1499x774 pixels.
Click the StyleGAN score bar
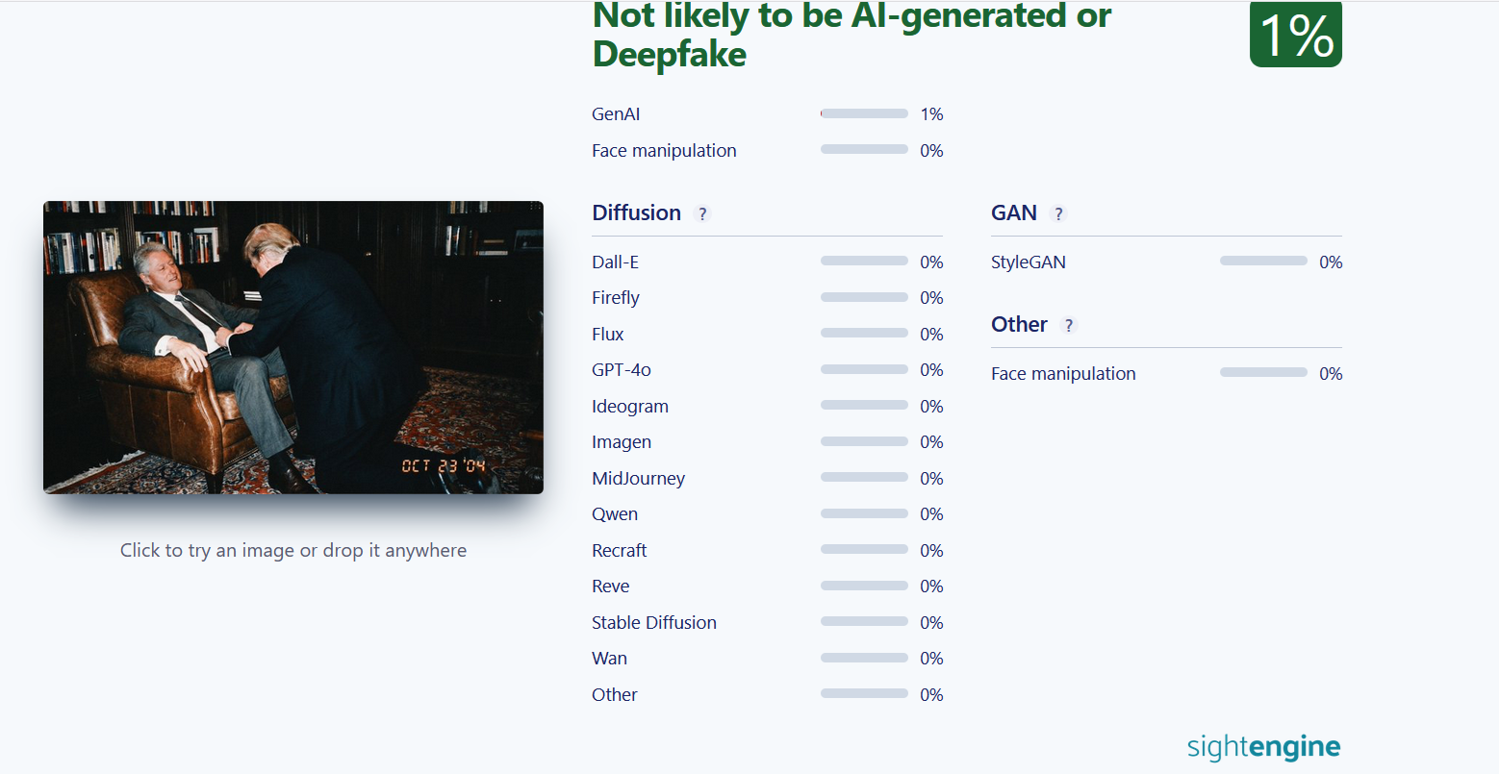click(1263, 261)
